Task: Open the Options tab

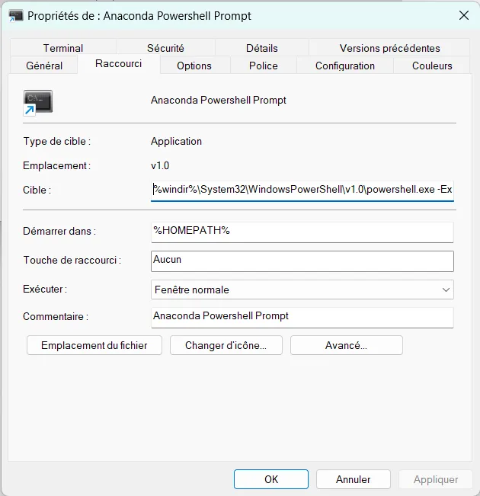Action: 194,66
